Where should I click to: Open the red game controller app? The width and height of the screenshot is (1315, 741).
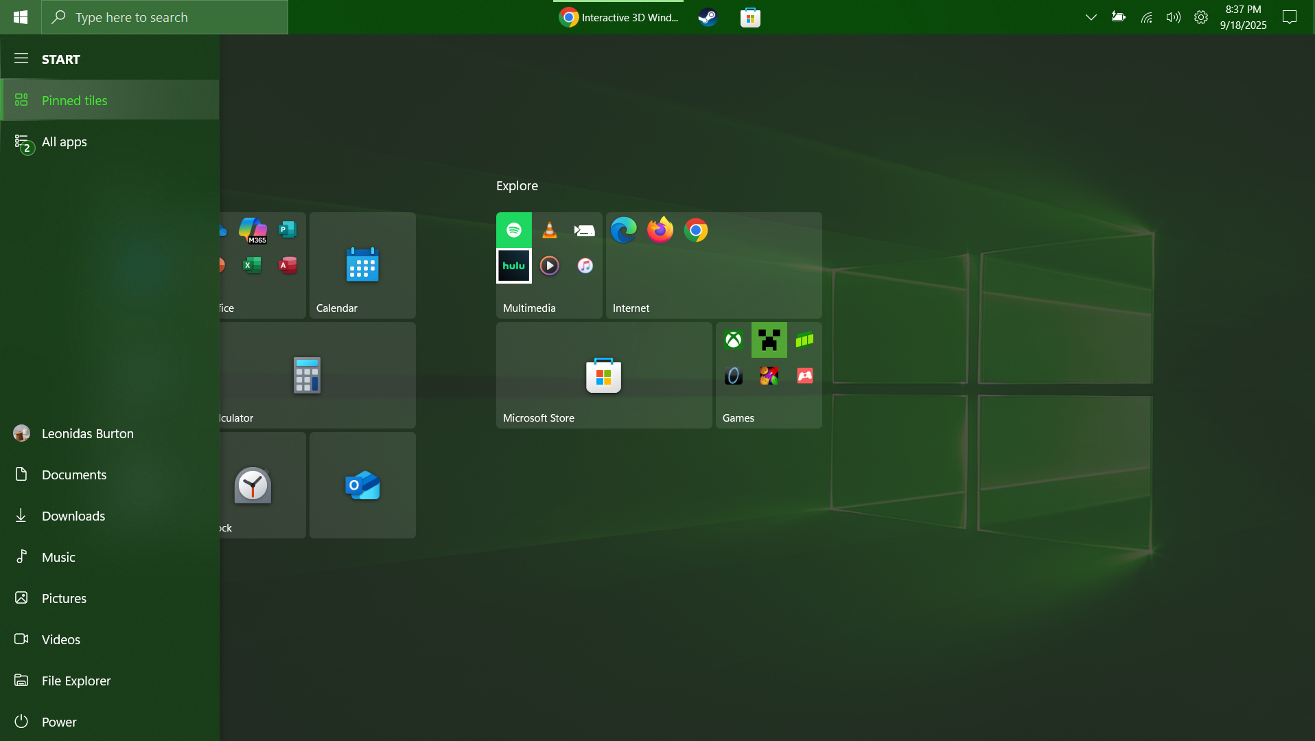(x=805, y=376)
